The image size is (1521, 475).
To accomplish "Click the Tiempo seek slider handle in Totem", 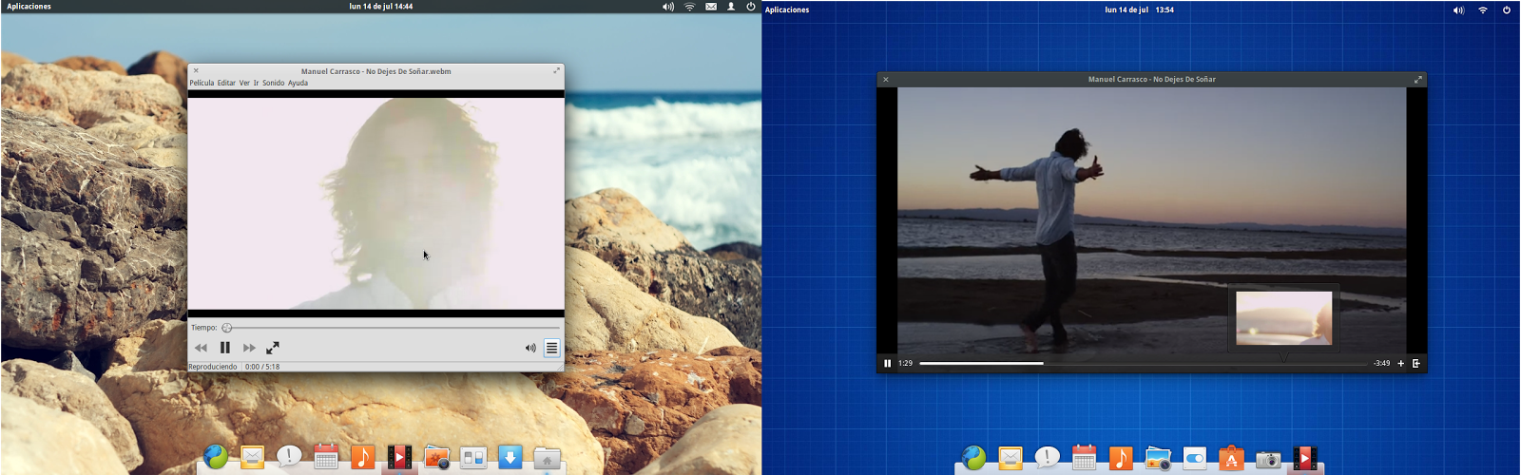I will click(227, 328).
